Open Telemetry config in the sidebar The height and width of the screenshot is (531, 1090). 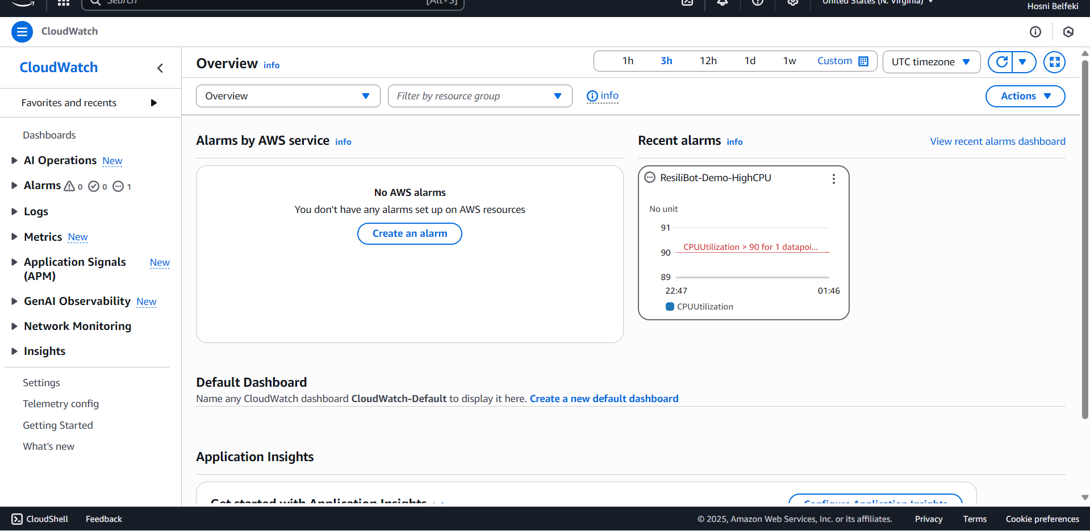(61, 404)
